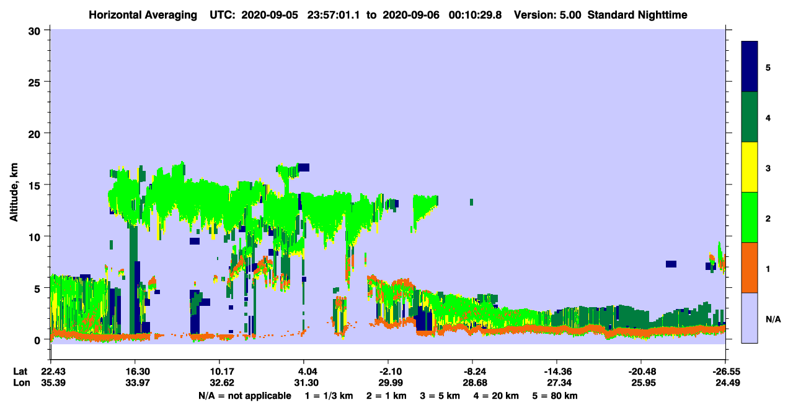Click the latitude value -14.36
The height and width of the screenshot is (413, 806).
[x=557, y=372]
